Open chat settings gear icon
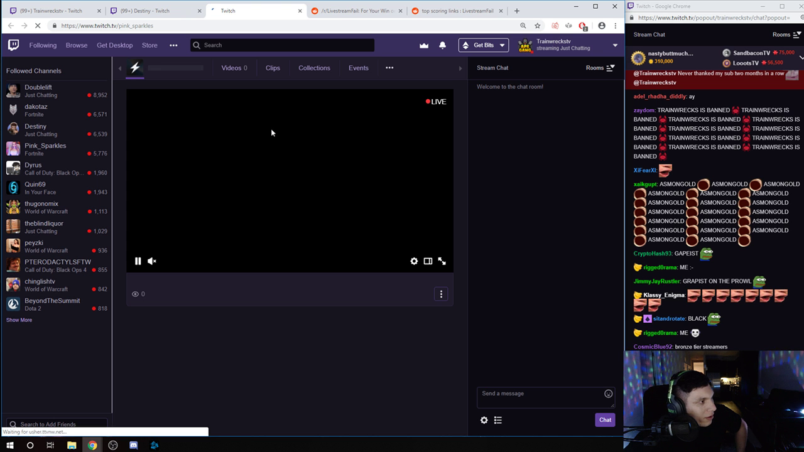 point(484,420)
